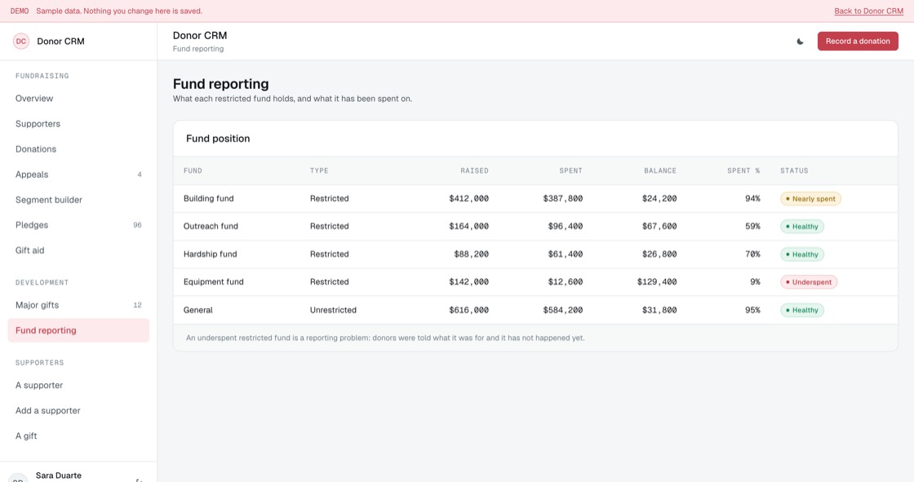Open Segment builder
Image resolution: width=914 pixels, height=482 pixels.
pyautogui.click(x=78, y=200)
